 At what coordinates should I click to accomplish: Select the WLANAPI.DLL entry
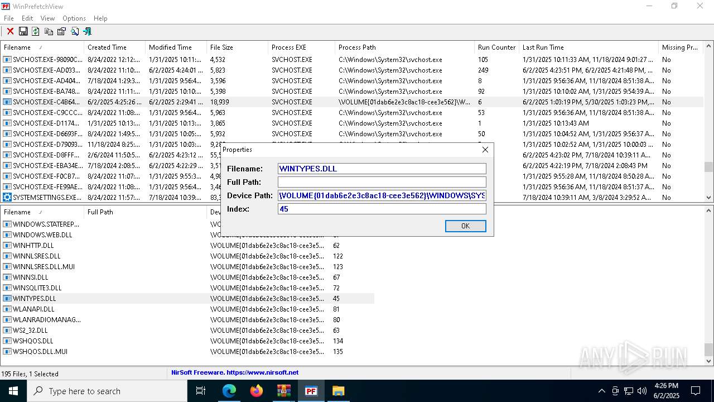pyautogui.click(x=187, y=309)
